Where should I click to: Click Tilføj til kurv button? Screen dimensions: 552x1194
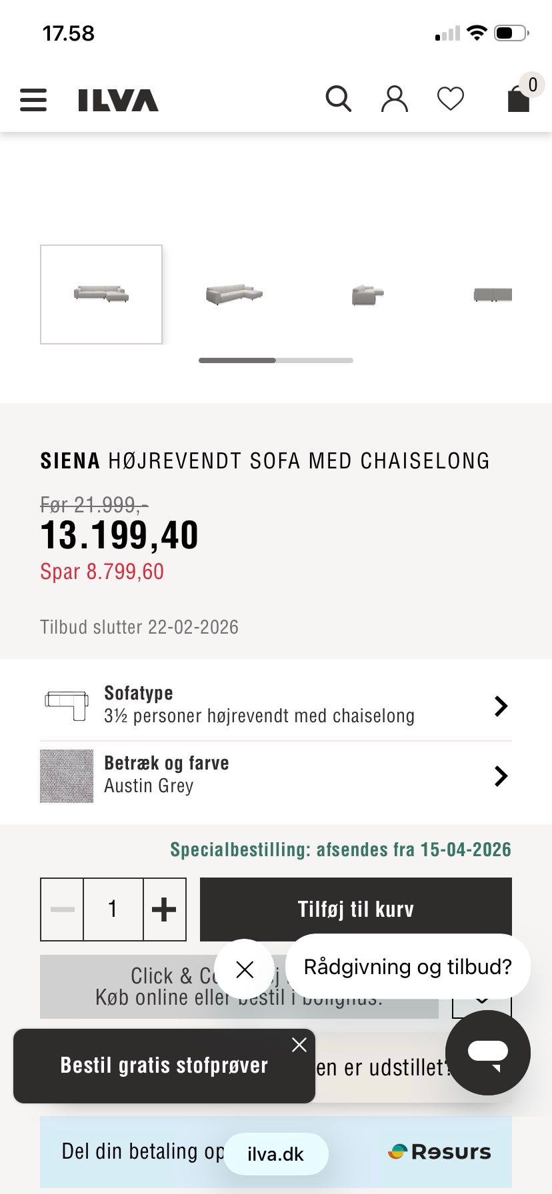click(x=355, y=908)
